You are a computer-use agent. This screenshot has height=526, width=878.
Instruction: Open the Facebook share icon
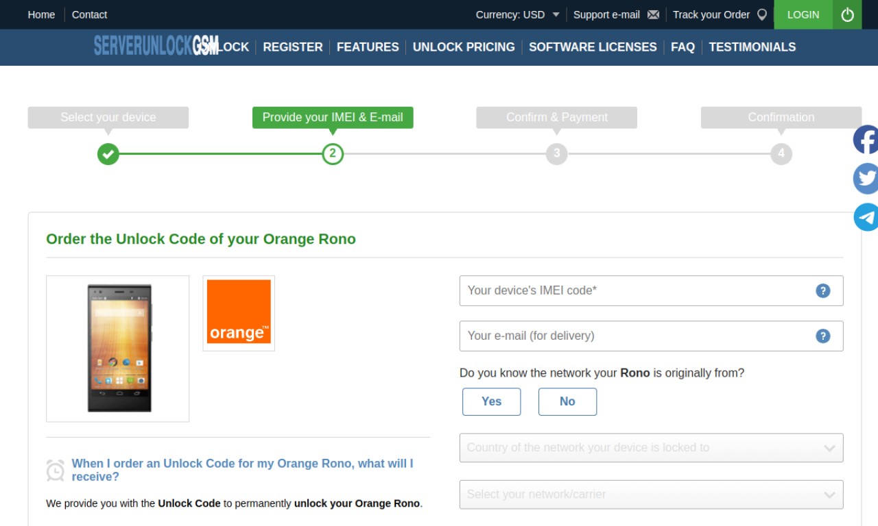click(x=866, y=140)
